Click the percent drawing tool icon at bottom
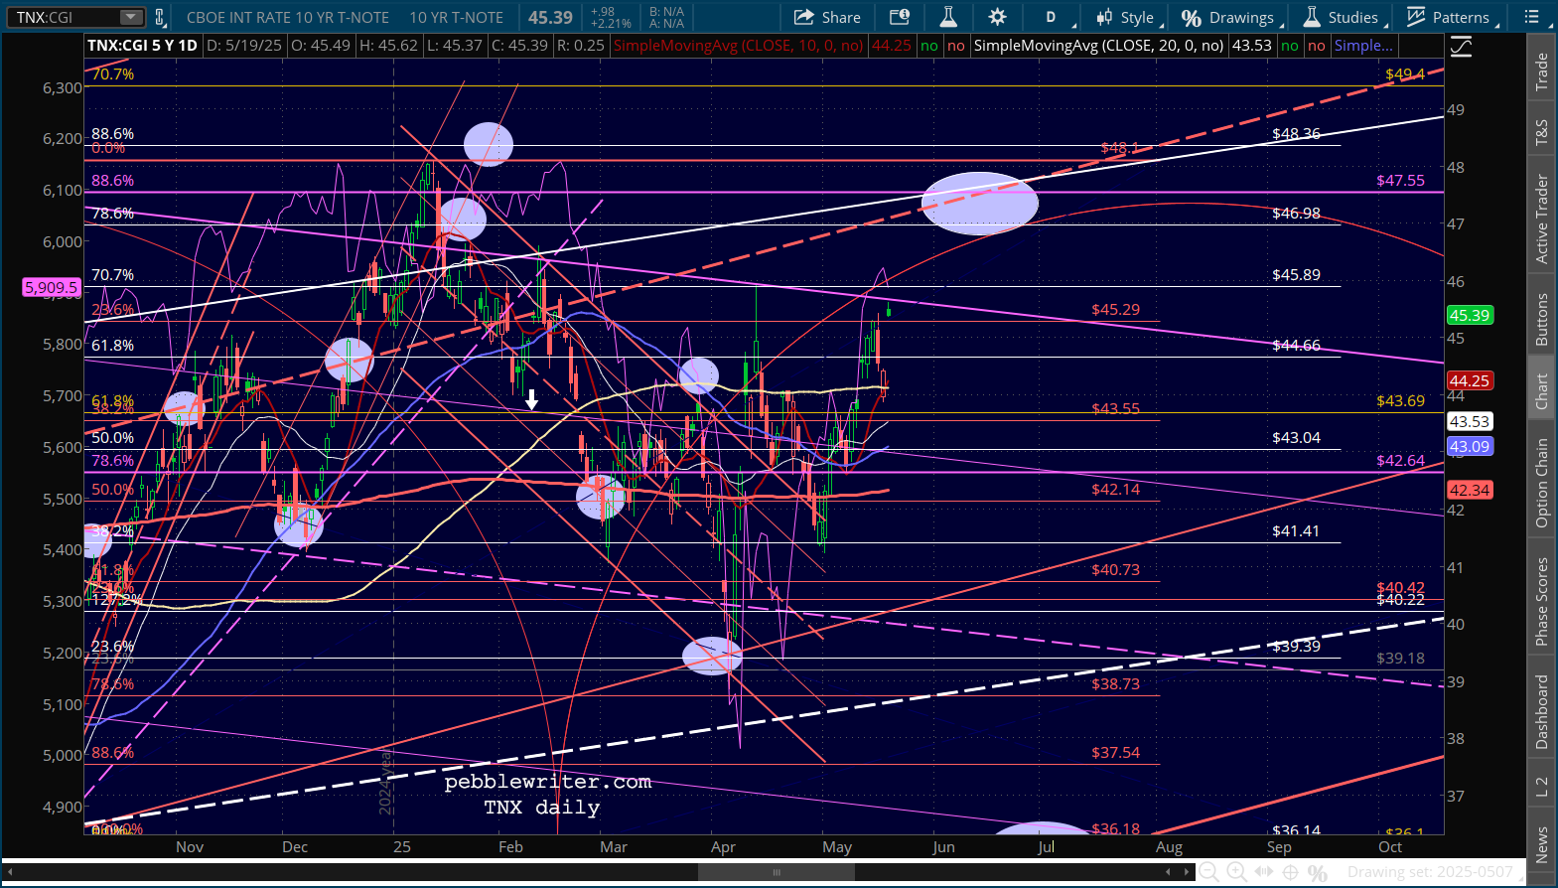The width and height of the screenshot is (1558, 888). pyautogui.click(x=1318, y=873)
